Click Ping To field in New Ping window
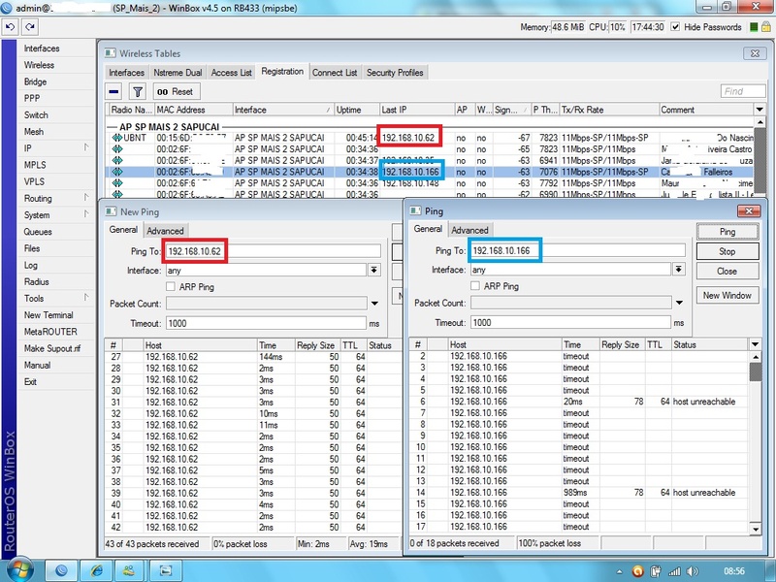Viewport: 776px width, 582px height. (274, 251)
